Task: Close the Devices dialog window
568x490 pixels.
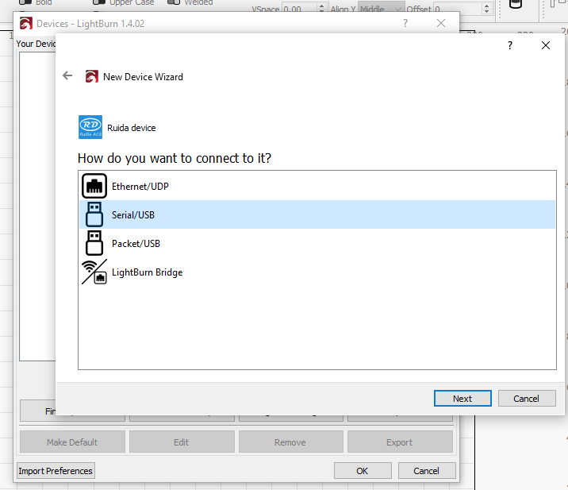Action: (441, 23)
